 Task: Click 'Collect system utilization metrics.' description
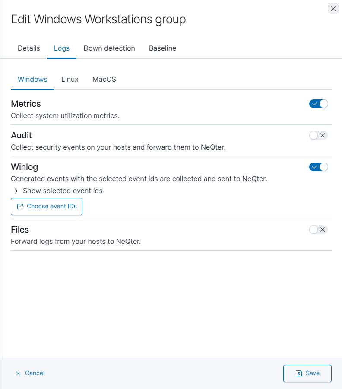click(x=65, y=115)
